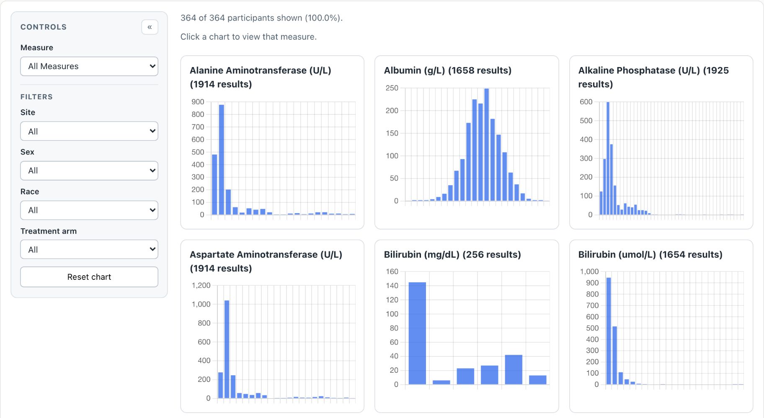Click the tallest bar in the Albumin chart
Image resolution: width=764 pixels, height=418 pixels.
486,144
